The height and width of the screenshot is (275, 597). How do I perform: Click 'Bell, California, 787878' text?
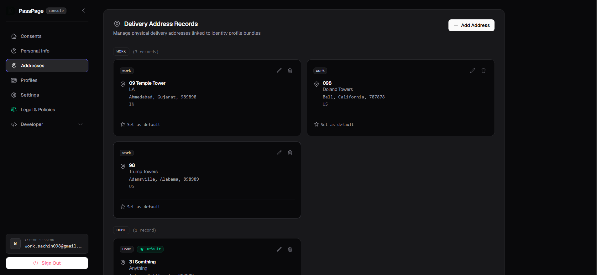coord(353,97)
